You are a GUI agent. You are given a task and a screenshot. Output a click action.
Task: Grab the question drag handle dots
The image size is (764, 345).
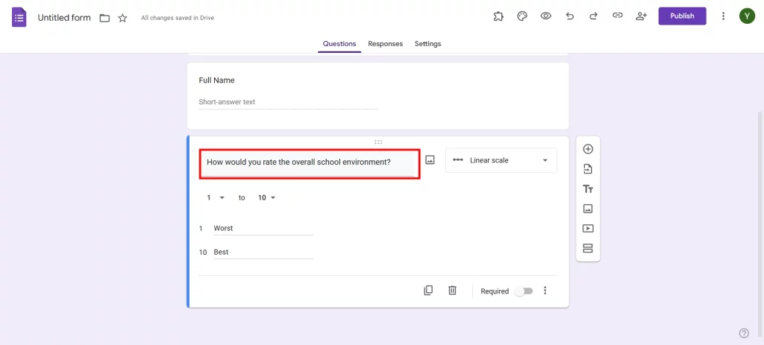coord(378,142)
